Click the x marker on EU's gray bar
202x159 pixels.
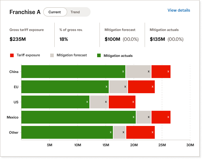(x=125, y=87)
